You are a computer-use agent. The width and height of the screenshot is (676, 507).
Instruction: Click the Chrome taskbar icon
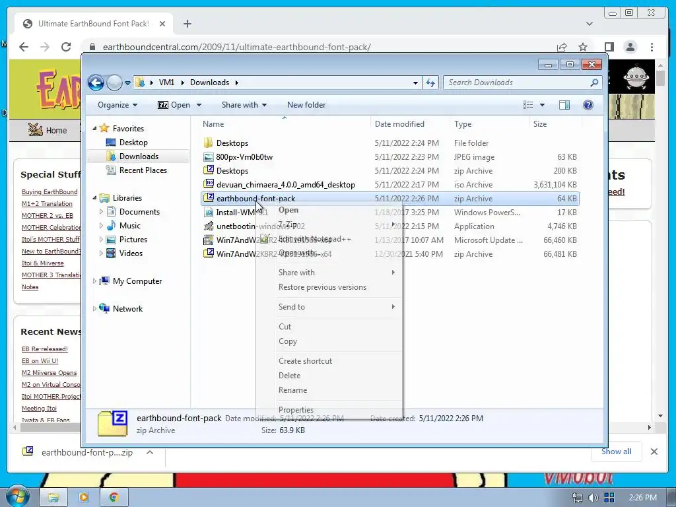[x=114, y=498]
